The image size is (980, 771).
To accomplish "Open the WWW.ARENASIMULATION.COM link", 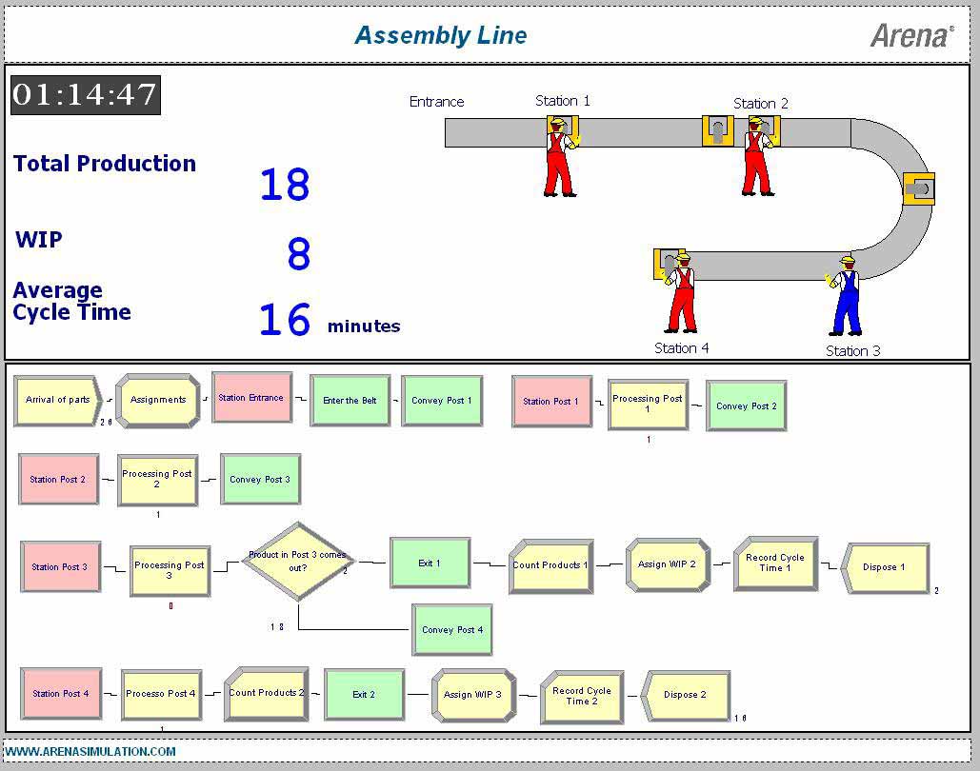I will click(x=90, y=751).
